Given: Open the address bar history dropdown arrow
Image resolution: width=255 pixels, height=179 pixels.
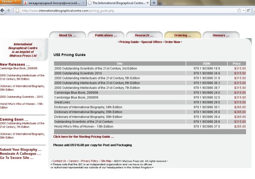Looking at the screenshot, I should (243, 10).
